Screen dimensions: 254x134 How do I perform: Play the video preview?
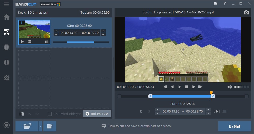pyautogui.click(x=180, y=87)
